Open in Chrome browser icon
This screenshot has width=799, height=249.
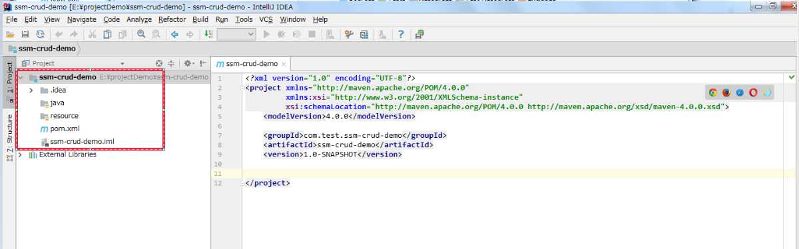coord(713,93)
